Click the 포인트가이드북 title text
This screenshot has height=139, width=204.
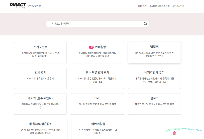[34, 6]
